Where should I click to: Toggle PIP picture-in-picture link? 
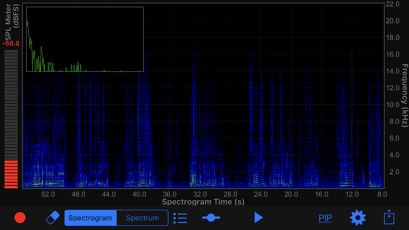pyautogui.click(x=325, y=218)
